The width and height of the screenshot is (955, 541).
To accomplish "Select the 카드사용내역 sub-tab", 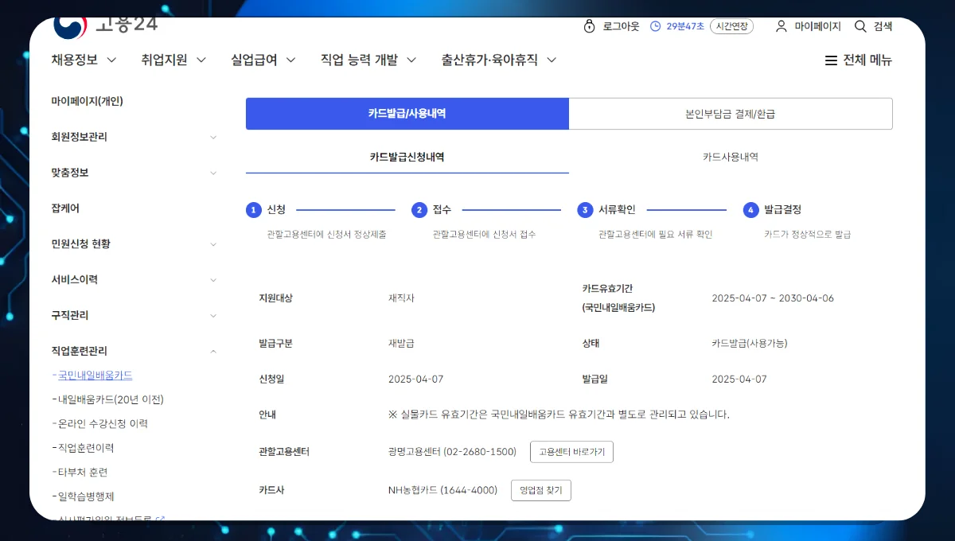I will pos(730,158).
